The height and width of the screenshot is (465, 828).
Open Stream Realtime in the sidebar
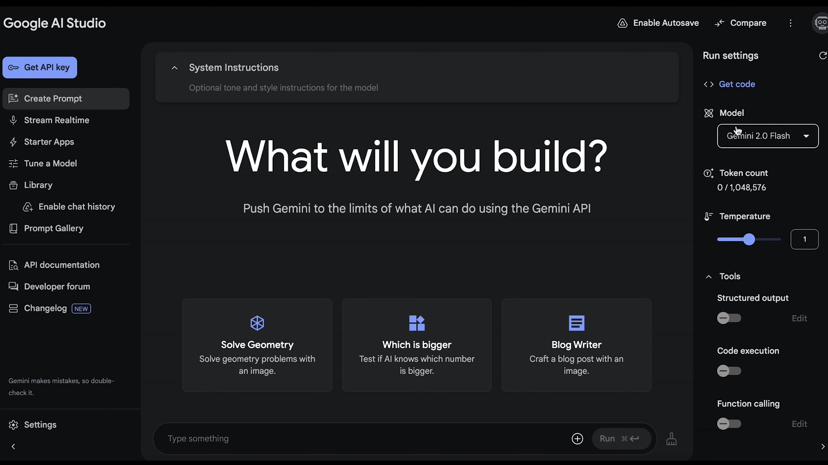coord(66,120)
